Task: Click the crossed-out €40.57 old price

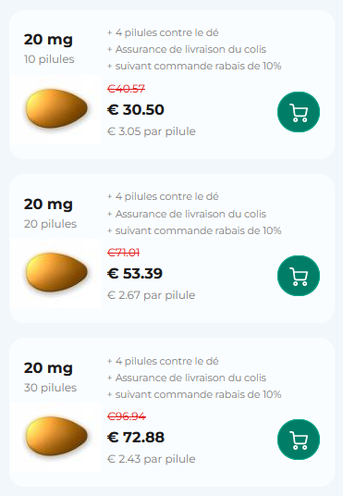Action: (126, 89)
